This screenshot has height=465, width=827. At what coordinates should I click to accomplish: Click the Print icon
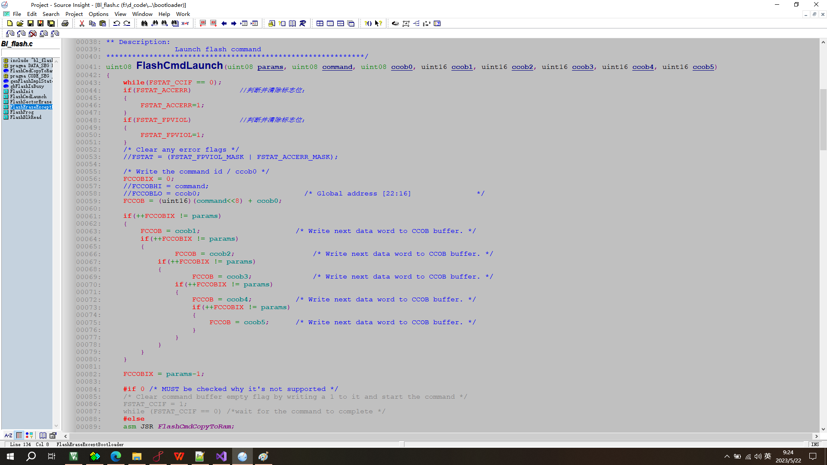coord(65,24)
